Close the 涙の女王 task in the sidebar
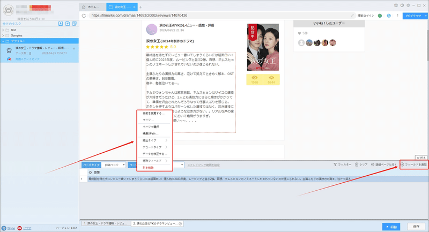429x232 pixels. pos(74,48)
